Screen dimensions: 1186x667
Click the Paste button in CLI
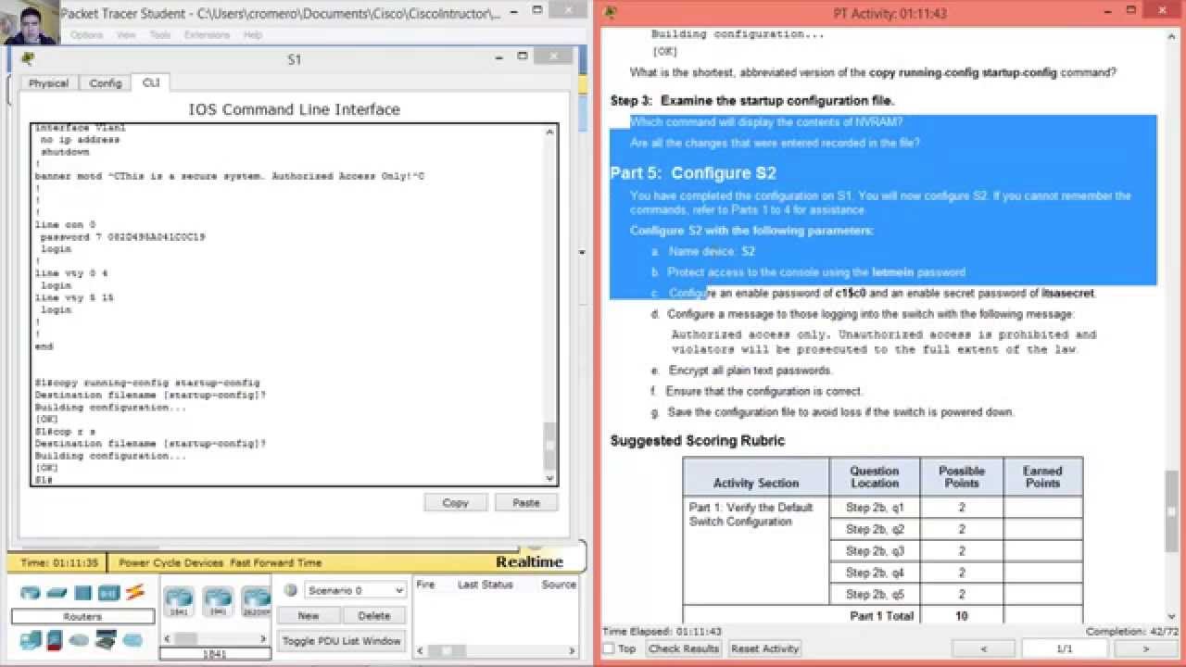[526, 502]
